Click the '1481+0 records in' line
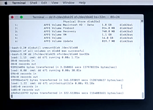The height and width of the screenshot is (110, 153). [24, 87]
